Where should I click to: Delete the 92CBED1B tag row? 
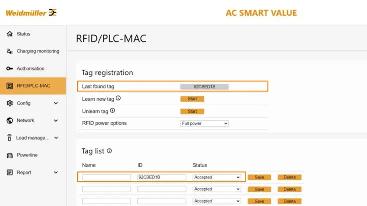290,177
